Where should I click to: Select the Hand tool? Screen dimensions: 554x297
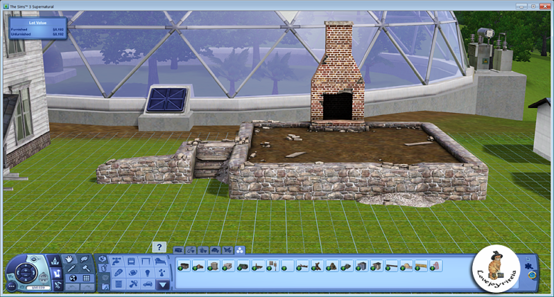tap(69, 260)
